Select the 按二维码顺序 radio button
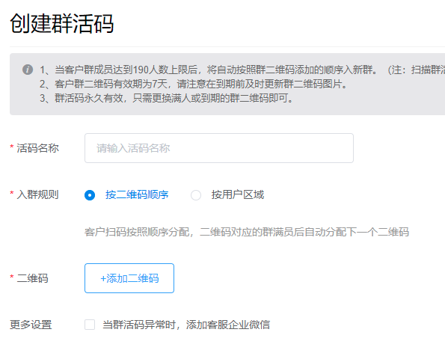Screen dimensions: 445x356 90,195
